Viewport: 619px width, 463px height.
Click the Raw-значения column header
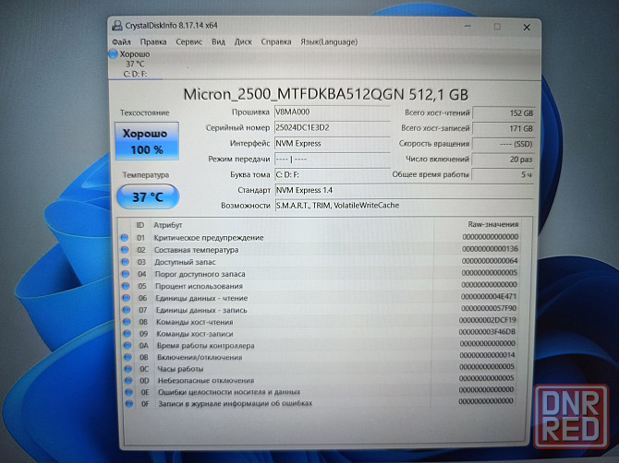(492, 224)
